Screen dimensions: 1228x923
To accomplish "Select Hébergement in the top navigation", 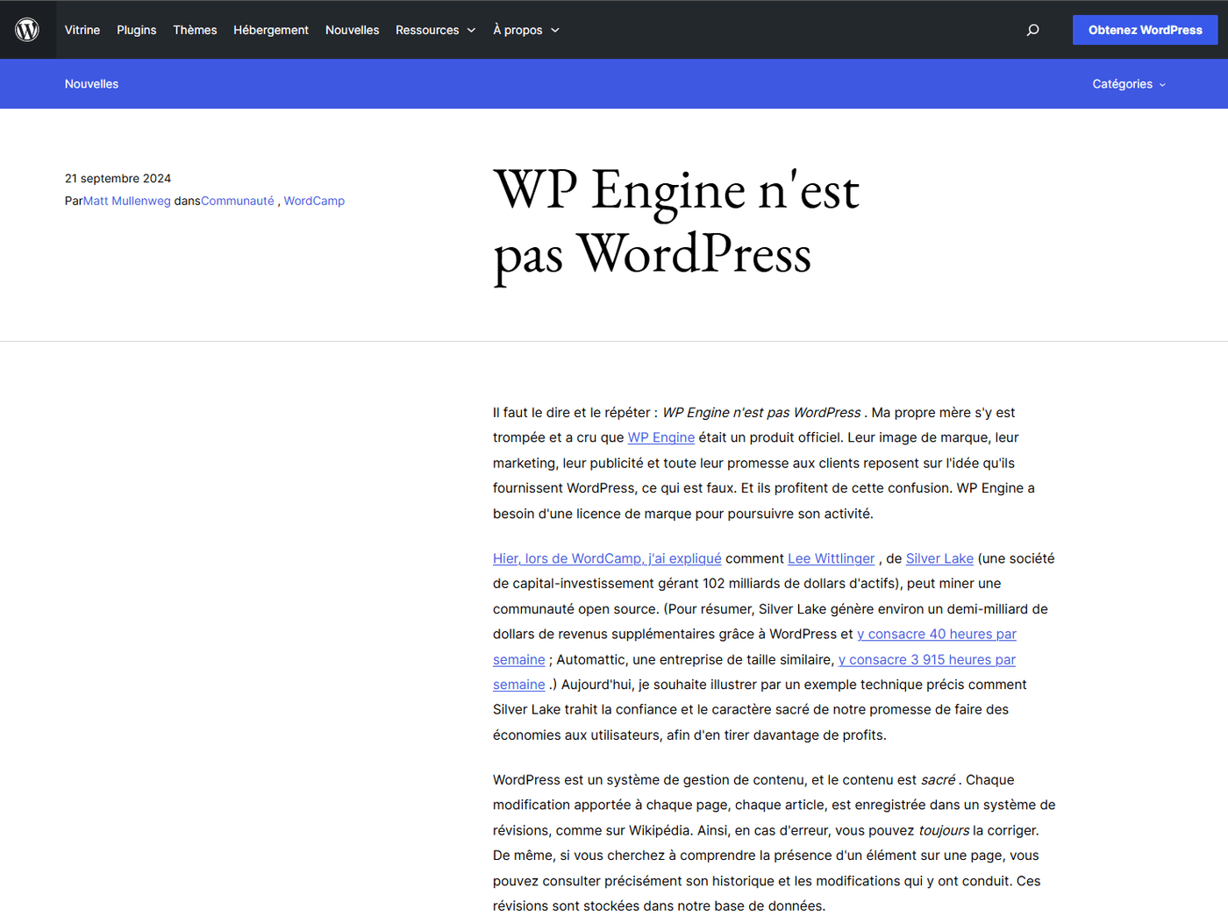I will (271, 30).
